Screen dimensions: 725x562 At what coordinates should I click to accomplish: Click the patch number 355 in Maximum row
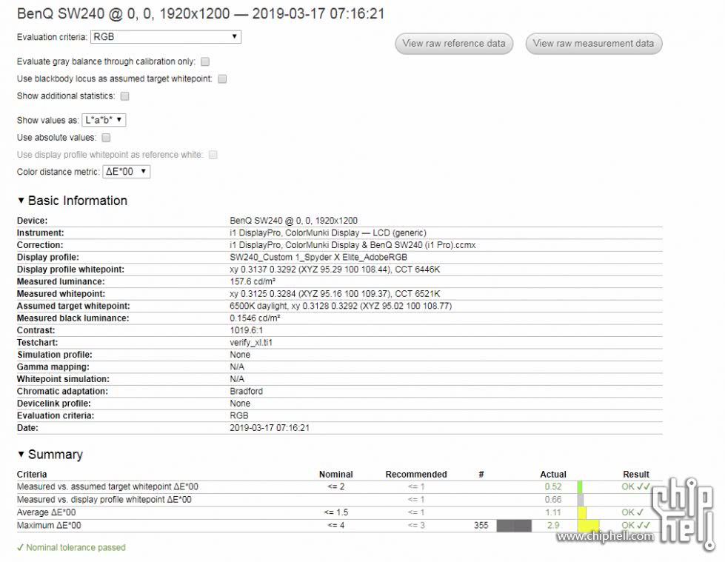click(x=481, y=526)
